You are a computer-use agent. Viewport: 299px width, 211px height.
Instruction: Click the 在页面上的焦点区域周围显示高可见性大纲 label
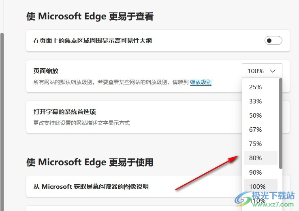click(92, 41)
